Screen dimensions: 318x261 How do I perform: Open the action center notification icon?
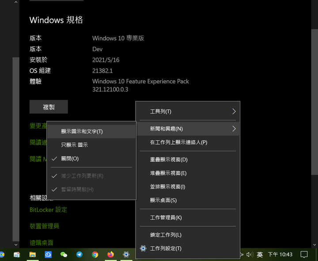tap(304, 254)
